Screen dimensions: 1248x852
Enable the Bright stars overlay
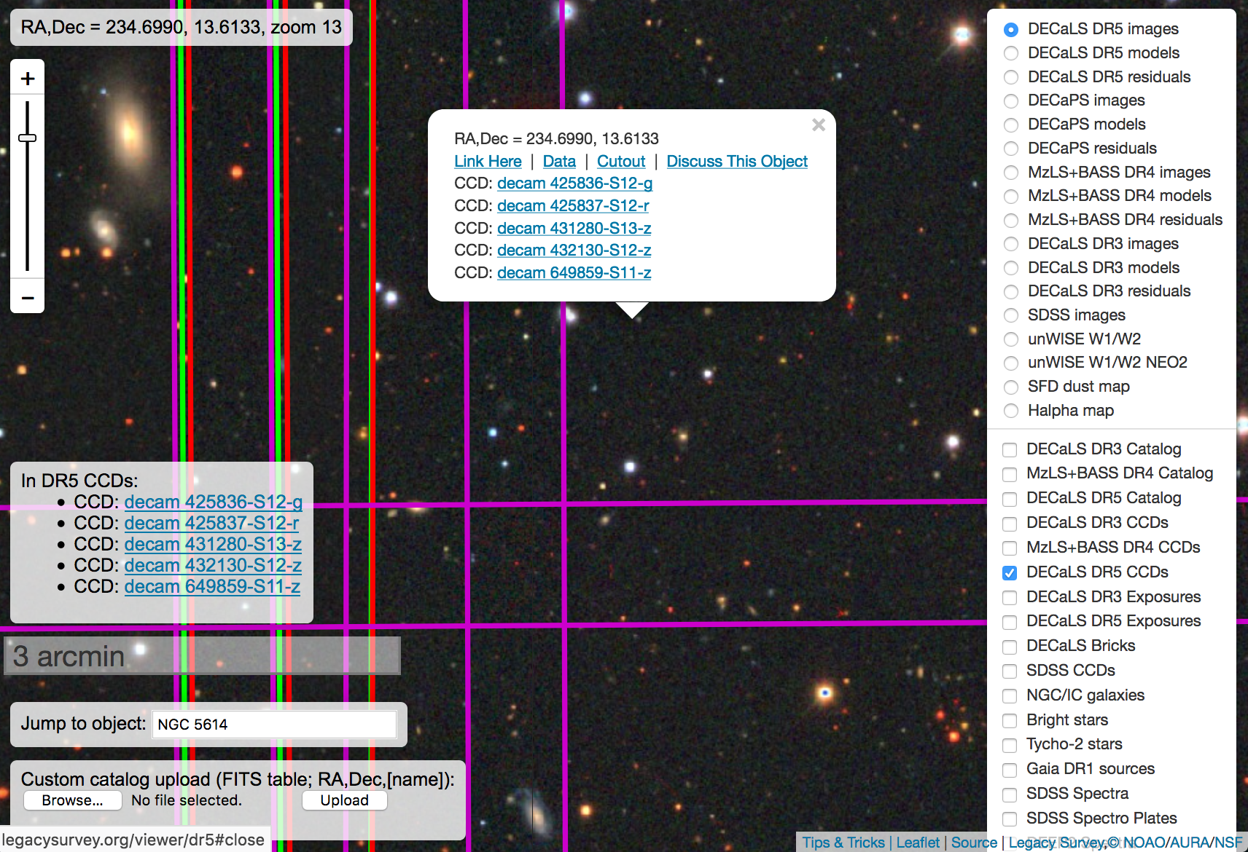pos(1010,721)
